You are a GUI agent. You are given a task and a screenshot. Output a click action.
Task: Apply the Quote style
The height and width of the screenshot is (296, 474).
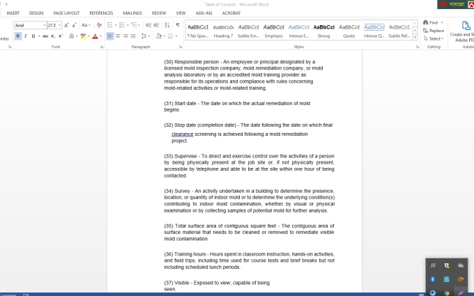[x=349, y=31]
